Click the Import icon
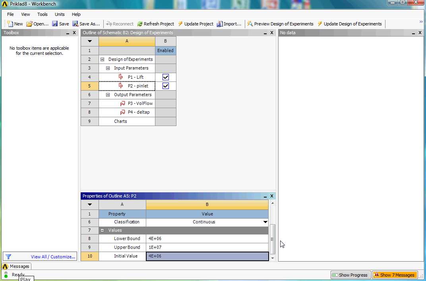Viewport: 426px width, 281px height. [x=219, y=24]
